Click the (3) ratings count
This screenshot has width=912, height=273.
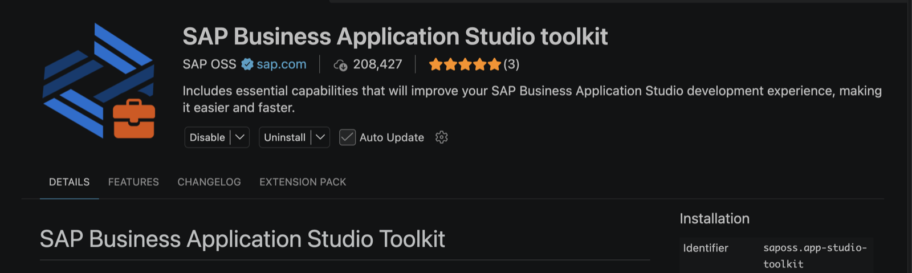click(511, 64)
